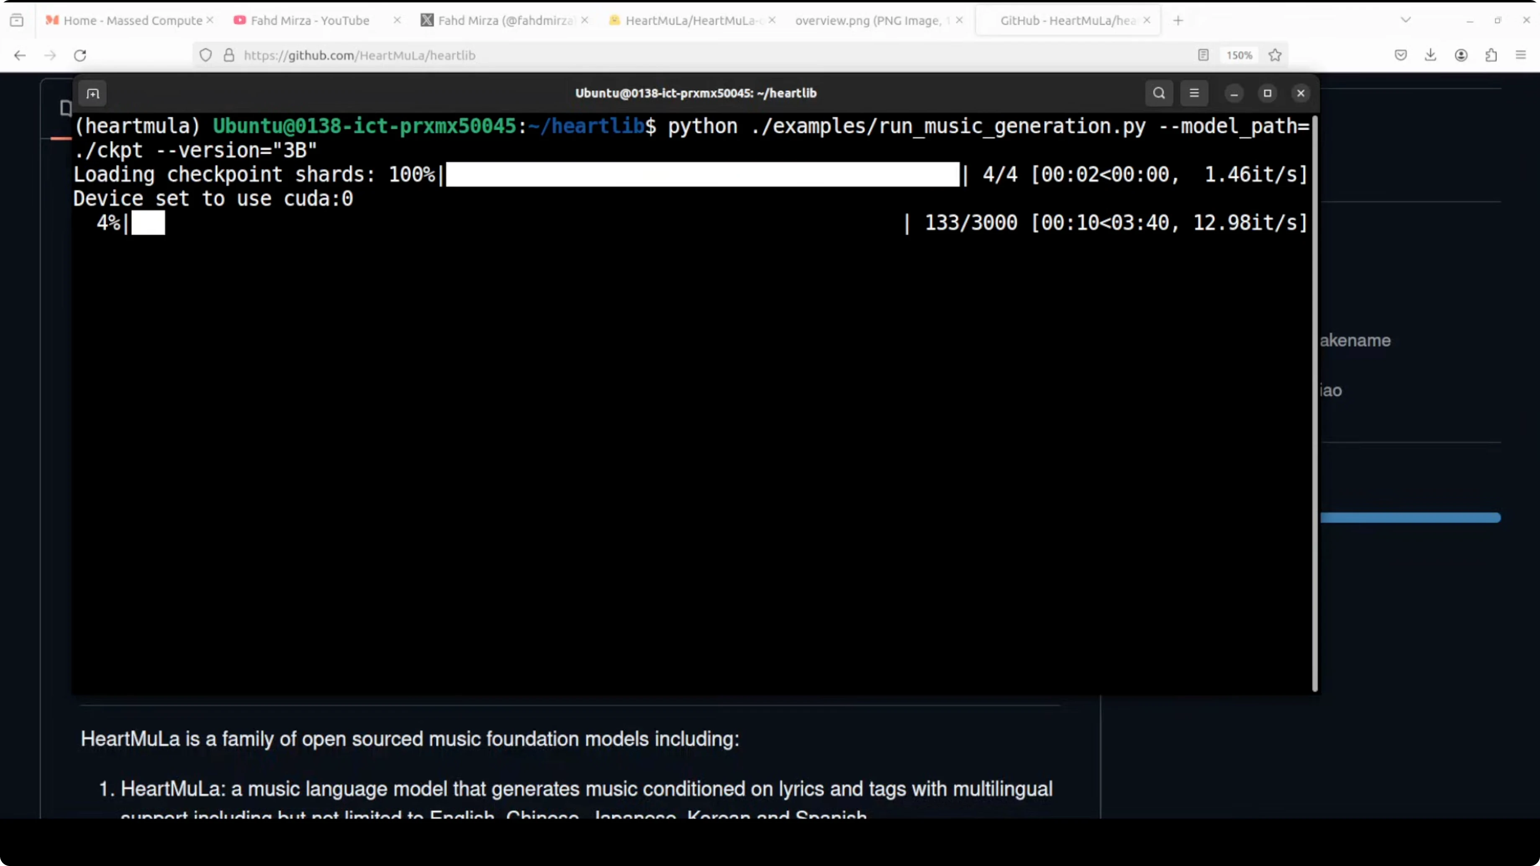
Task: Add a new terminal tab
Action: (92, 94)
